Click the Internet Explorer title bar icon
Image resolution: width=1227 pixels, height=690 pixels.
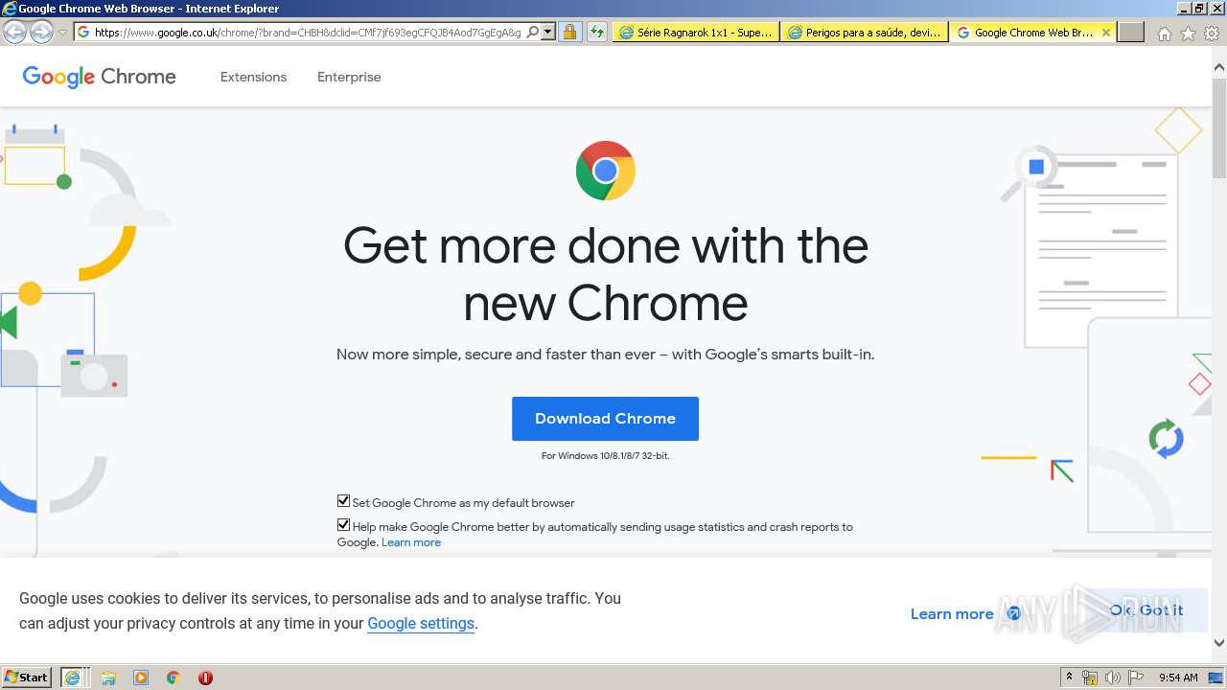click(9, 8)
